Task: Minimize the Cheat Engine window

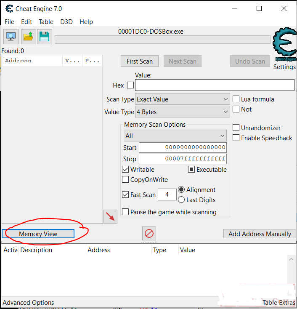Action: [x=235, y=8]
